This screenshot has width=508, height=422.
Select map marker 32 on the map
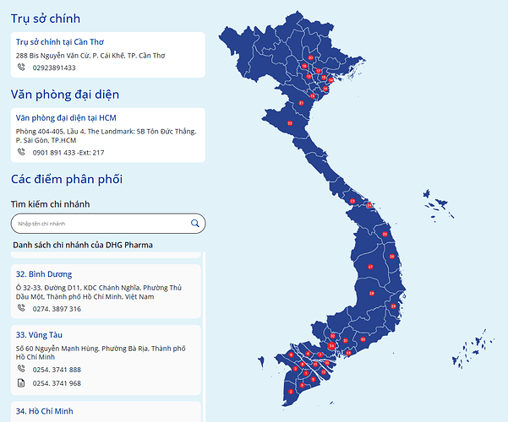click(332, 336)
